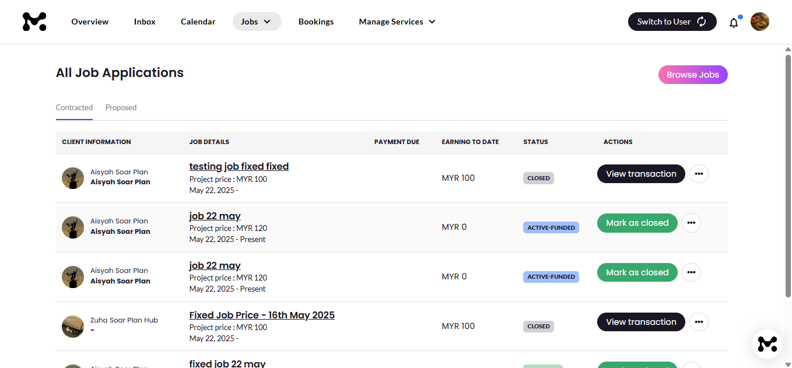792x368 pixels.
Task: Select the Contracted tab
Action: 74,108
